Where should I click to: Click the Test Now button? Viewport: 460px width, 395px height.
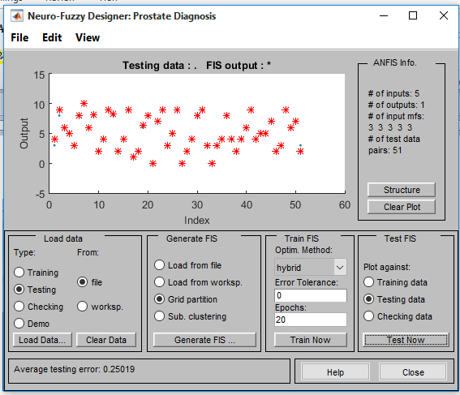pyautogui.click(x=406, y=340)
